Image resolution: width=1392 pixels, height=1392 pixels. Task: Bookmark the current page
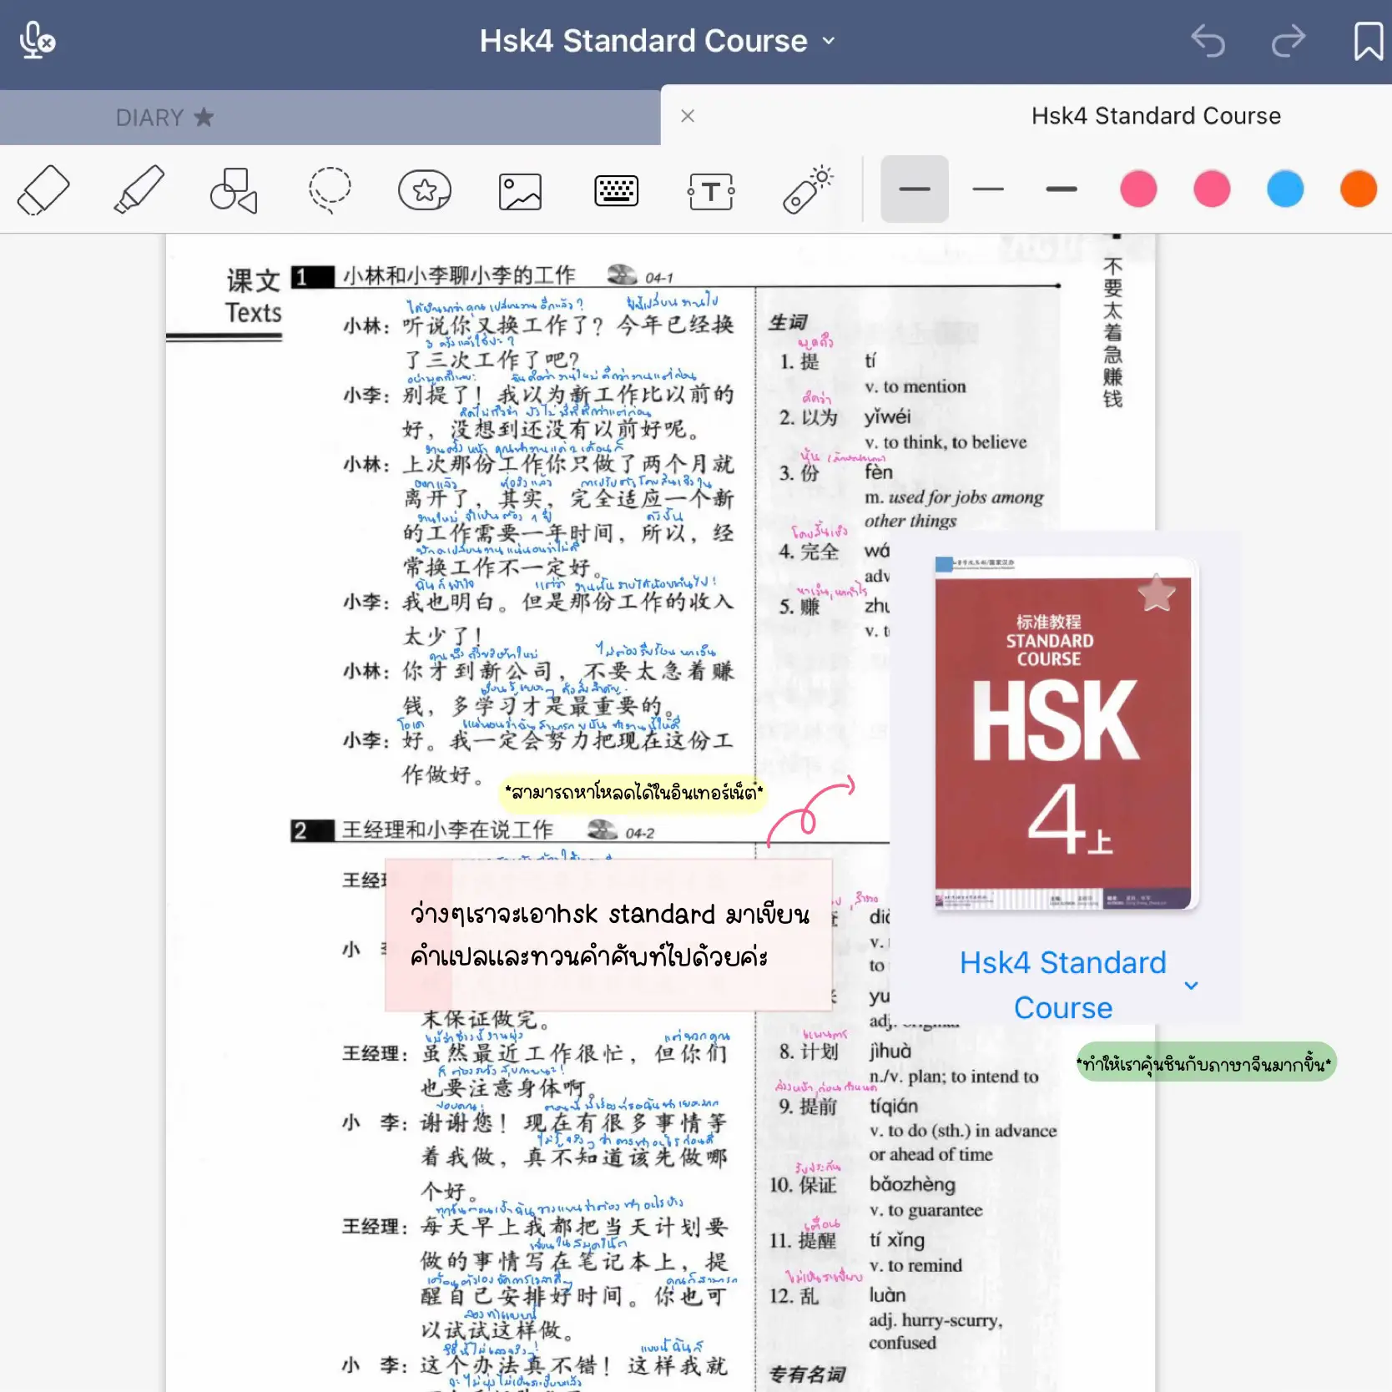pyautogui.click(x=1367, y=41)
